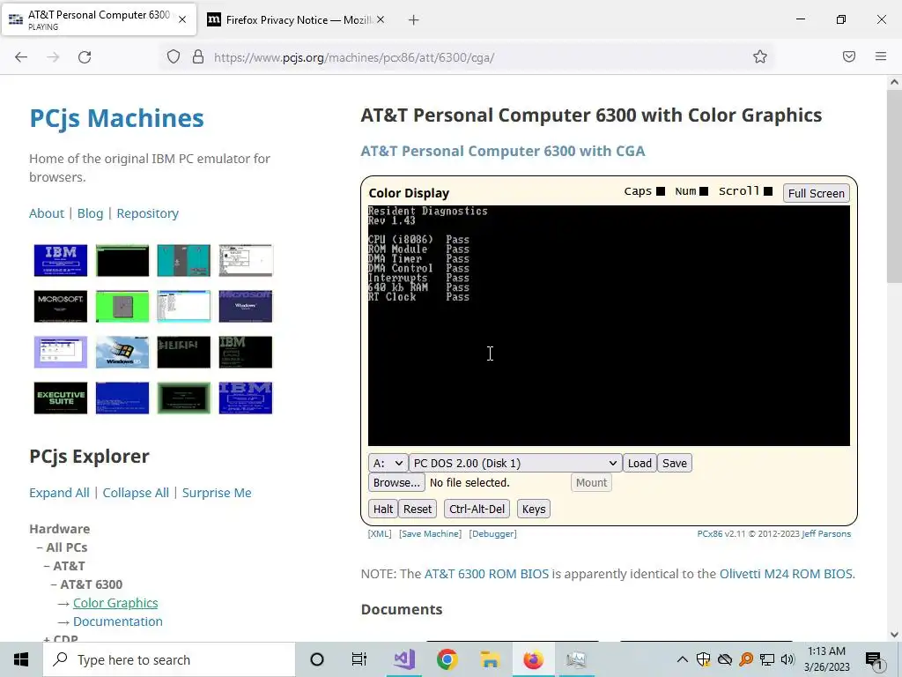Open the [XML] link
The image size is (902, 677).
(380, 533)
